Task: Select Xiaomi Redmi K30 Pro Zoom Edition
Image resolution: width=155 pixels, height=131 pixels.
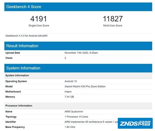Action: [x=85, y=86]
